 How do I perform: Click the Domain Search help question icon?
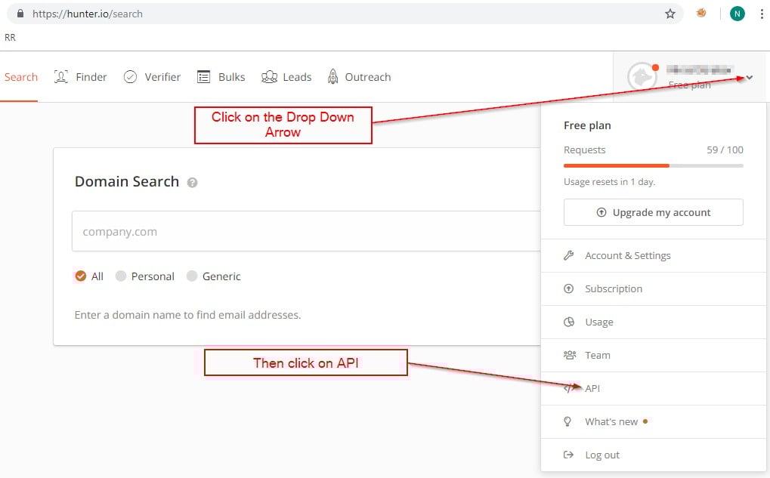[192, 183]
